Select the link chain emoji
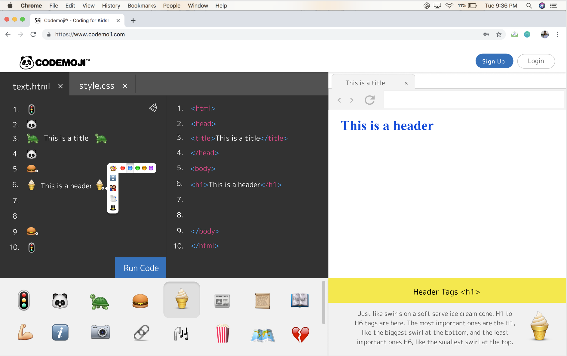This screenshot has width=567, height=356. pyautogui.click(x=141, y=333)
